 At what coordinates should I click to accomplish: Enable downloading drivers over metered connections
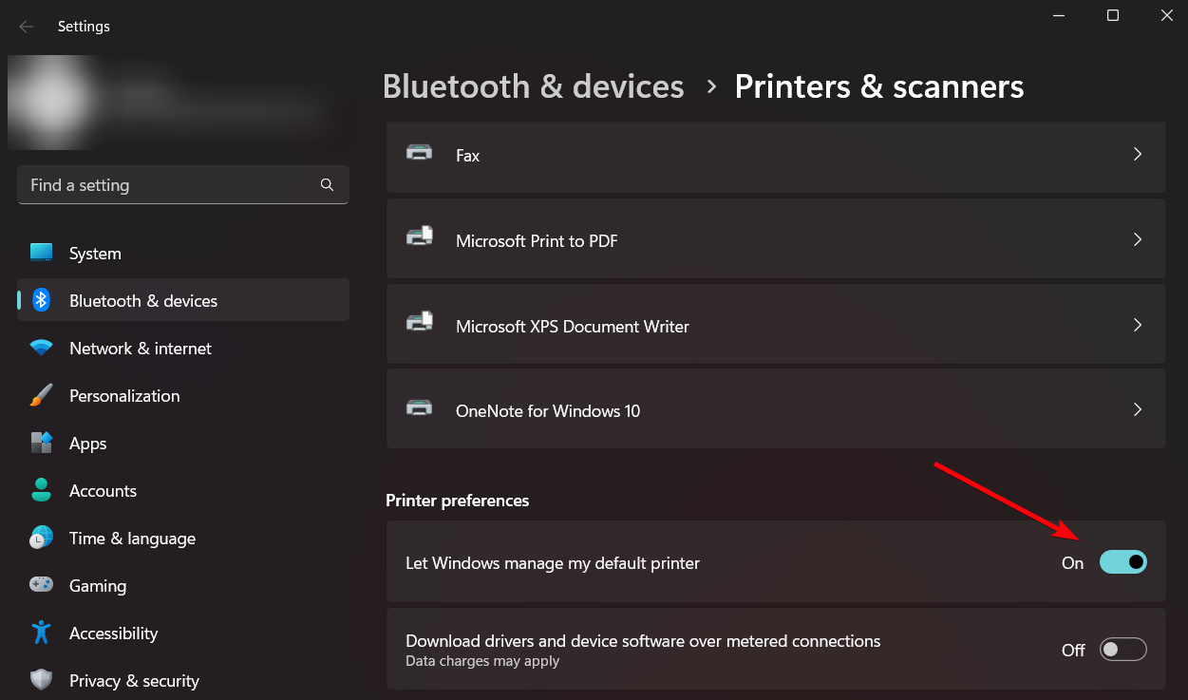coord(1122,649)
